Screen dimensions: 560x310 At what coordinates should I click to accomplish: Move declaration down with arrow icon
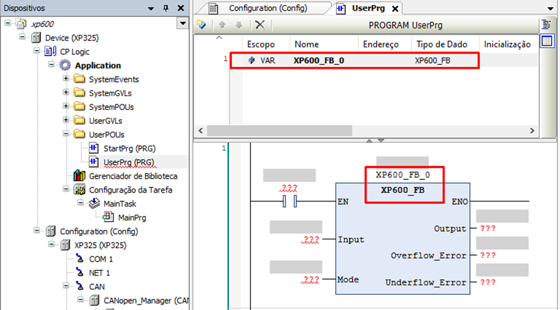click(238, 25)
